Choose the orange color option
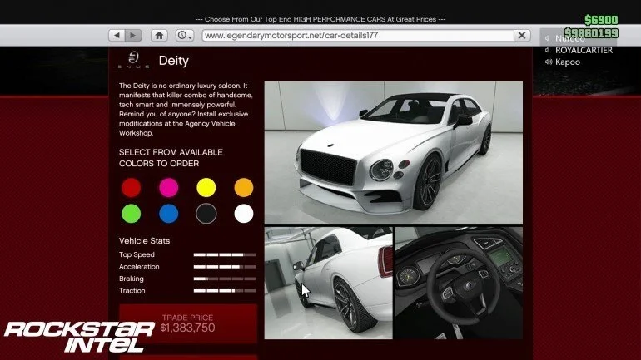Screen dimensions: 641x360 (x=244, y=188)
